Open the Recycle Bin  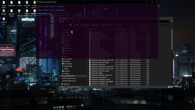click(4, 21)
